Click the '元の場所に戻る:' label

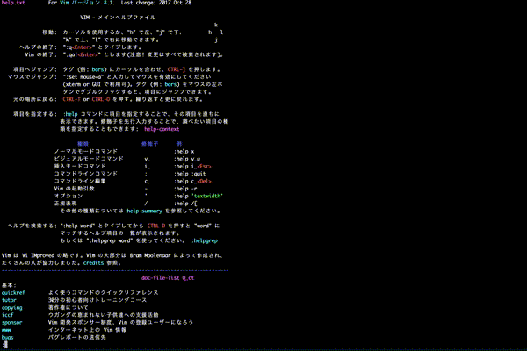pyautogui.click(x=35, y=99)
